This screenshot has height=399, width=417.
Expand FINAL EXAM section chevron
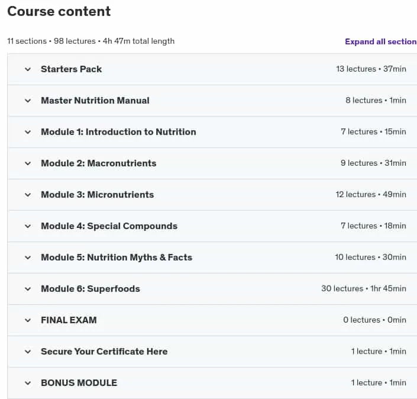(28, 320)
